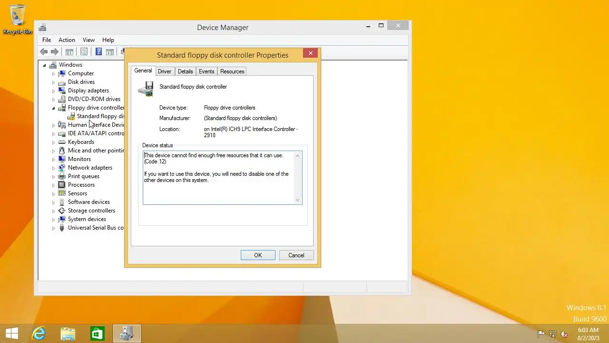This screenshot has height=343, width=609.
Task: Collapse the Floppy drive controllers node
Action: [x=53, y=108]
